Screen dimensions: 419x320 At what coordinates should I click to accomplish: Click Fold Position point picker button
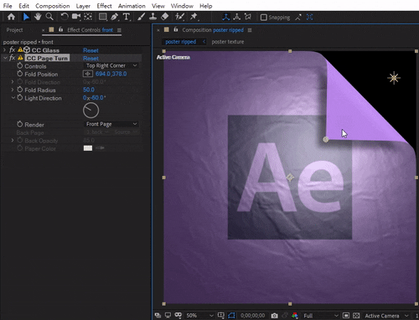88,74
